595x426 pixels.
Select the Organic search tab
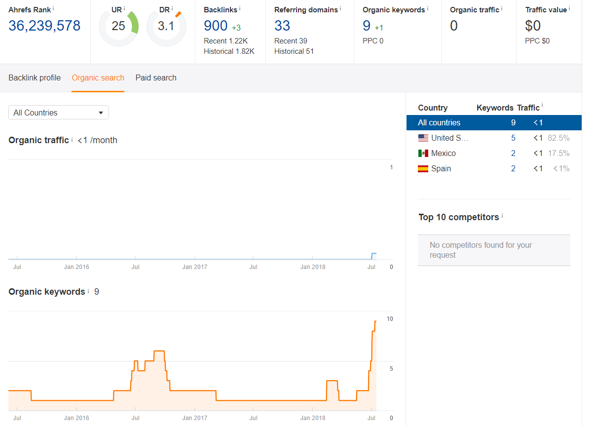[x=98, y=77]
